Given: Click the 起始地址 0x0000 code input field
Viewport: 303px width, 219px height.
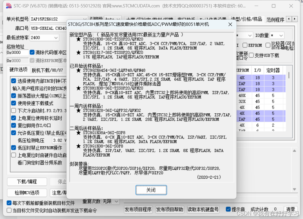Looking at the screenshot, I should pos(18,53).
